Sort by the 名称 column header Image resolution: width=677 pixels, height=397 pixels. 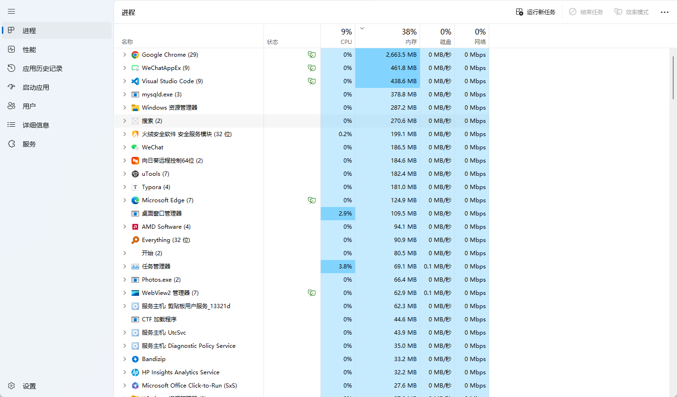[x=189, y=36]
